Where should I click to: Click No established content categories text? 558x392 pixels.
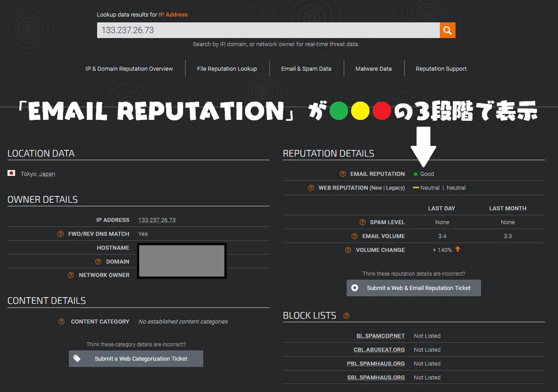(x=183, y=321)
